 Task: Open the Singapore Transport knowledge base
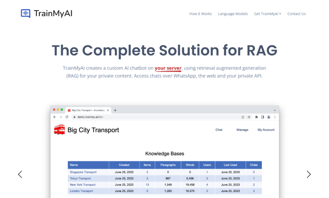pos(83,172)
